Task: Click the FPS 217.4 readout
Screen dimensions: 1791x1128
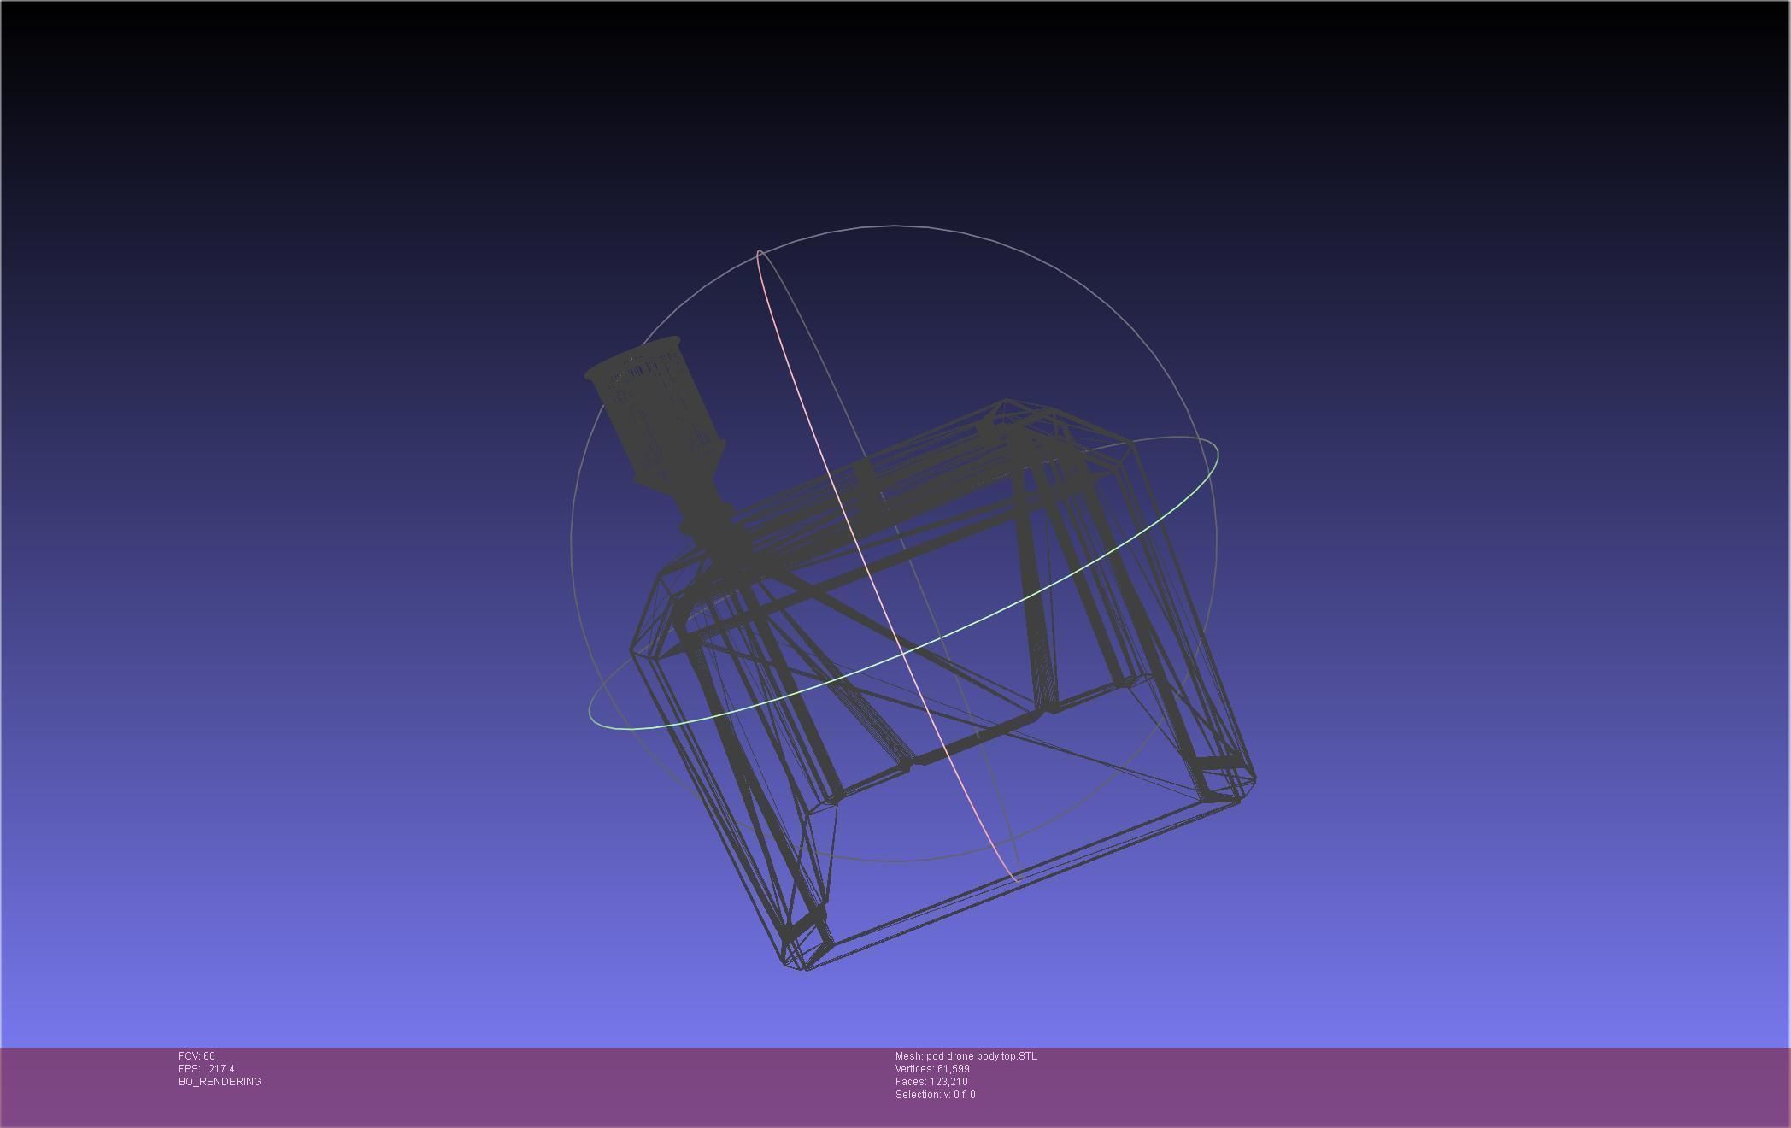Action: 206,1069
